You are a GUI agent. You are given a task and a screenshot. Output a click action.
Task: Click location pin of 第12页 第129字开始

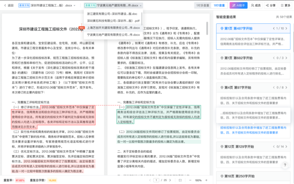coord(222,147)
